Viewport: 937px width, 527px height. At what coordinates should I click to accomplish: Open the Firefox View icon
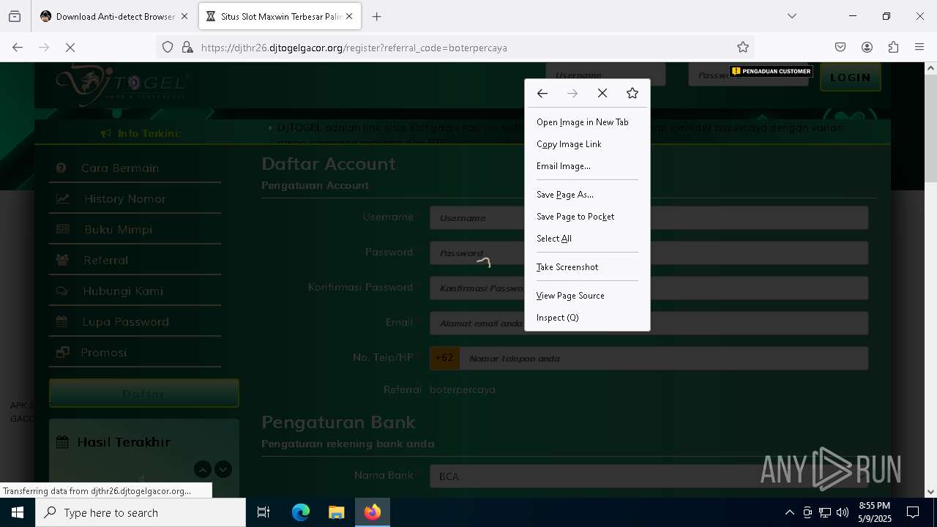tap(15, 16)
